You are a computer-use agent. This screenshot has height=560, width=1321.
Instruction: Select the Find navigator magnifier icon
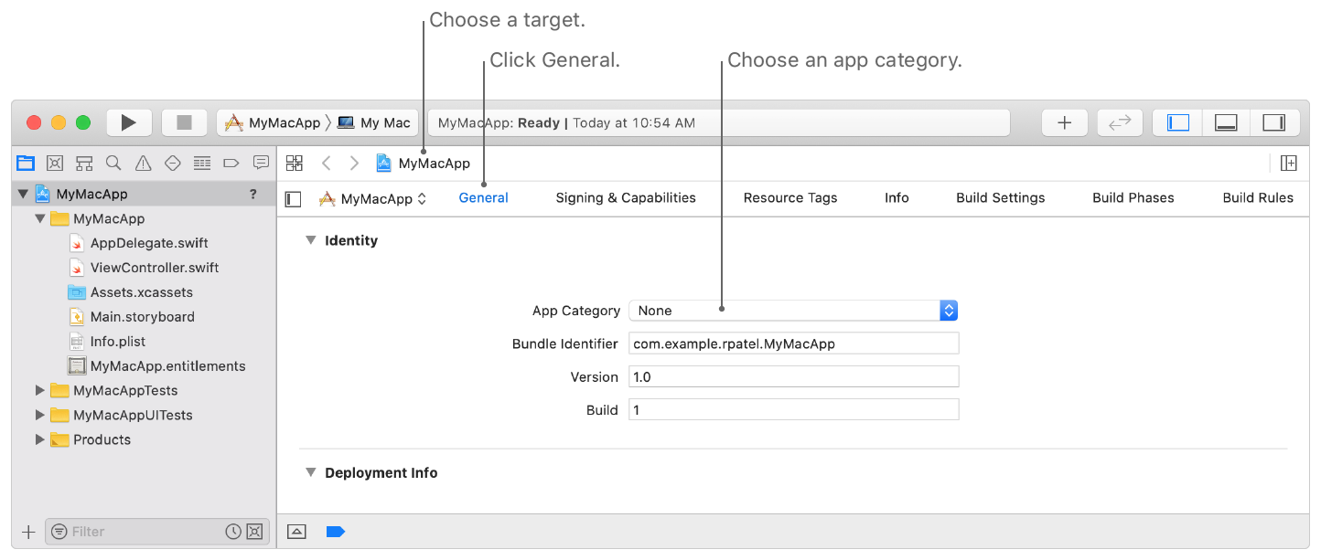(x=113, y=164)
